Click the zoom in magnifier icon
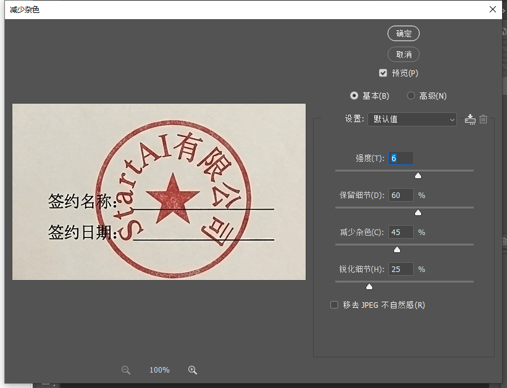The height and width of the screenshot is (388, 507). pyautogui.click(x=193, y=370)
